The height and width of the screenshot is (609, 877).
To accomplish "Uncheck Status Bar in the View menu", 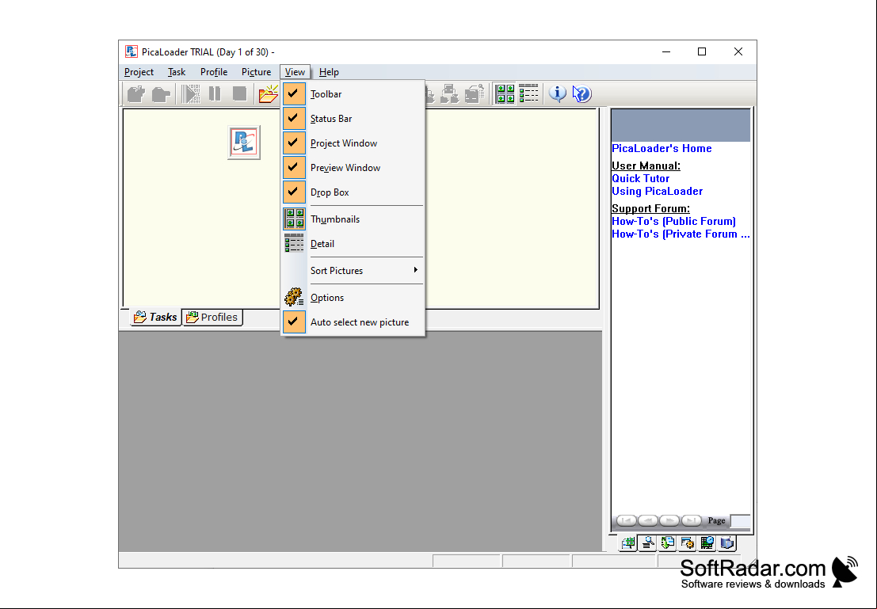I will tap(294, 119).
